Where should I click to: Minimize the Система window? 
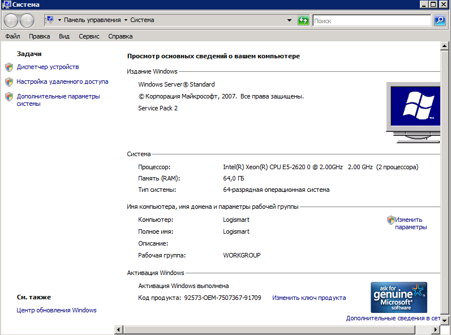click(424, 5)
